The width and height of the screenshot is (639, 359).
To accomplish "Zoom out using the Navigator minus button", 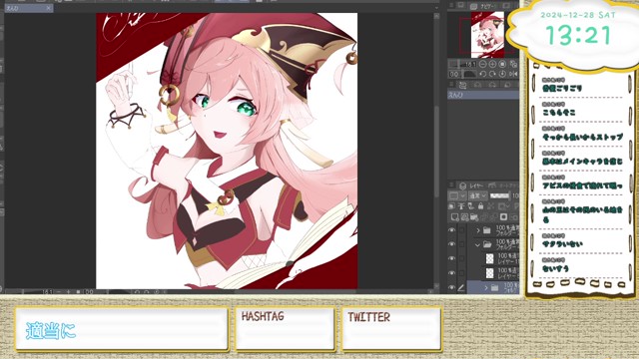I will coord(483,64).
